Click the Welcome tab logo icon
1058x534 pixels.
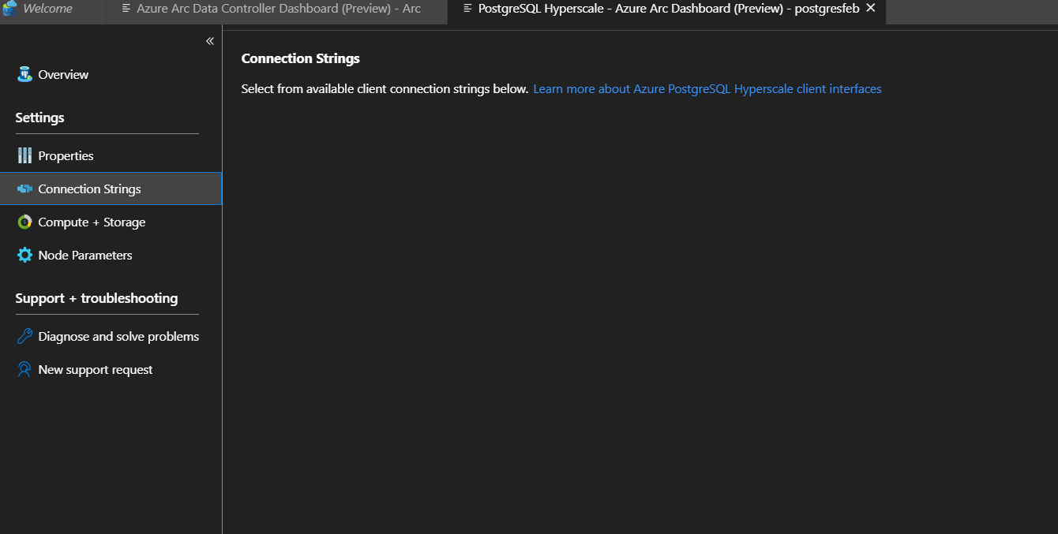(x=10, y=9)
